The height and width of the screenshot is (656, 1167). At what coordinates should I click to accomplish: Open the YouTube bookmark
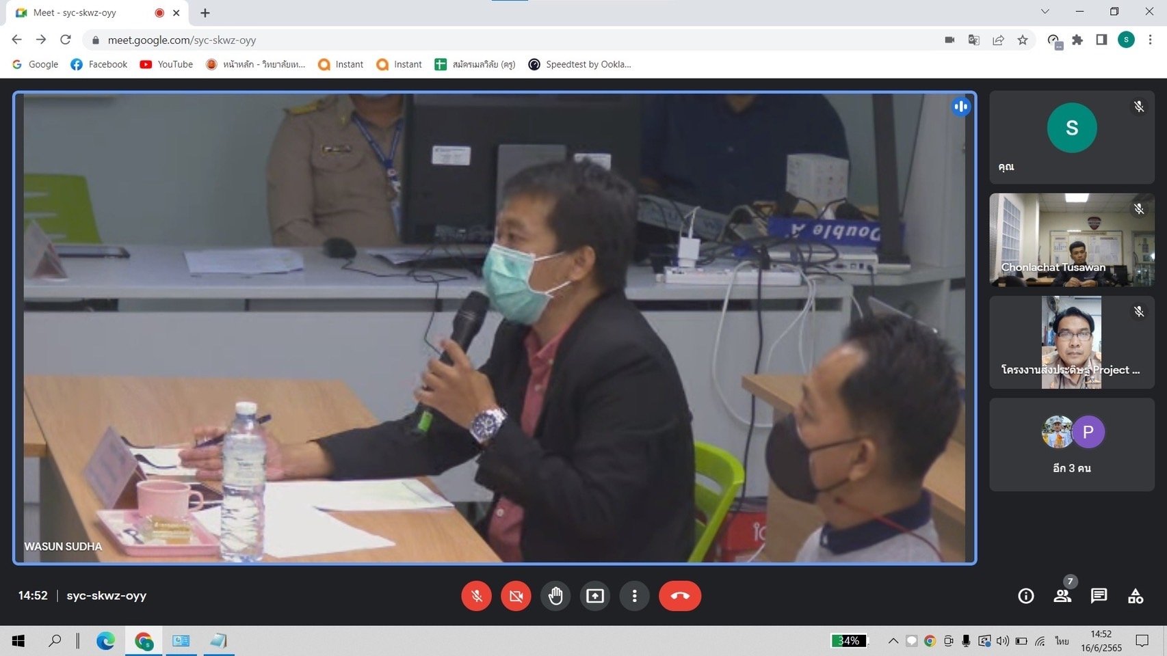click(x=167, y=64)
